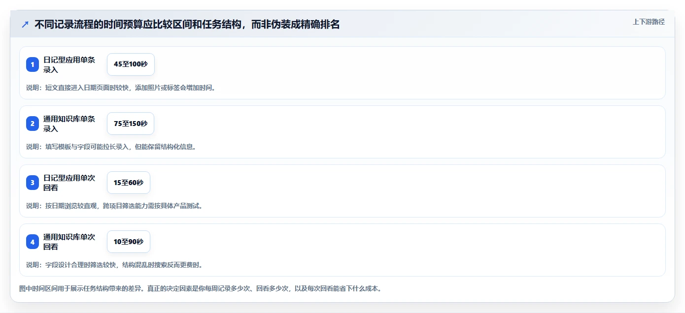Click the arrow icon beside the title
685x313 pixels.
coord(25,24)
